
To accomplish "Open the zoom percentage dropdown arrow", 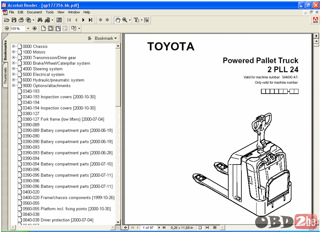I will pyautogui.click(x=28, y=29).
